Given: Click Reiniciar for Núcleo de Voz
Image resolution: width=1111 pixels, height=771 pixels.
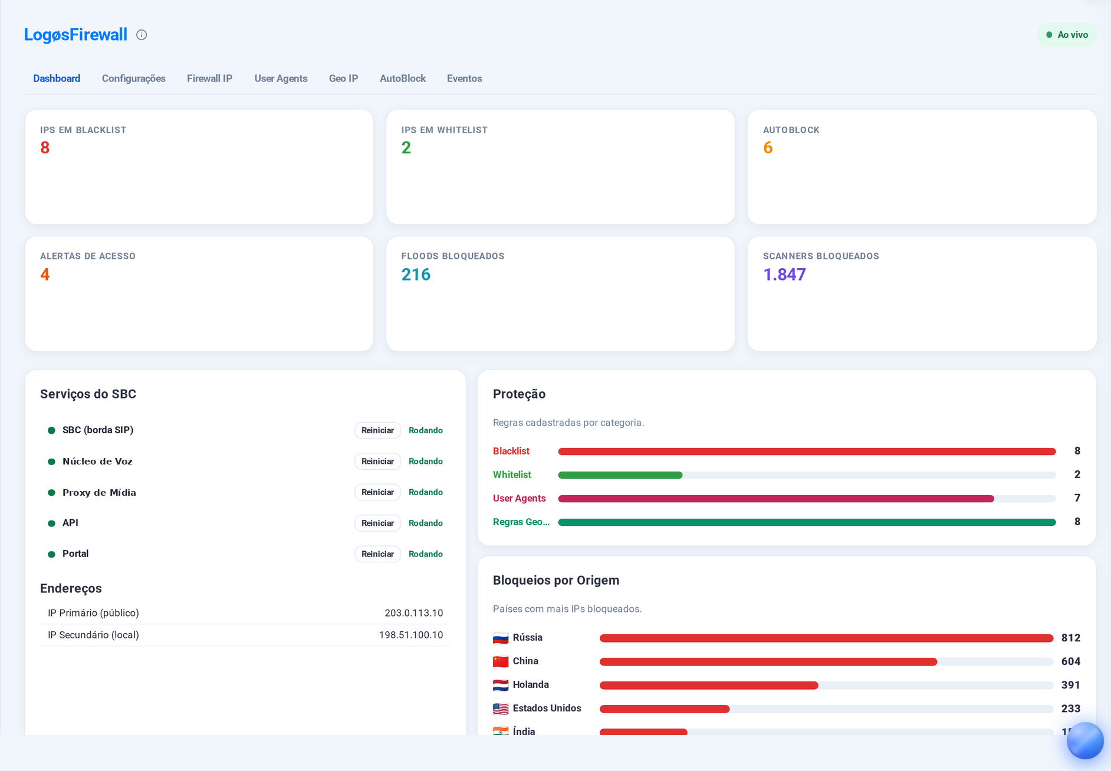Looking at the screenshot, I should point(377,462).
